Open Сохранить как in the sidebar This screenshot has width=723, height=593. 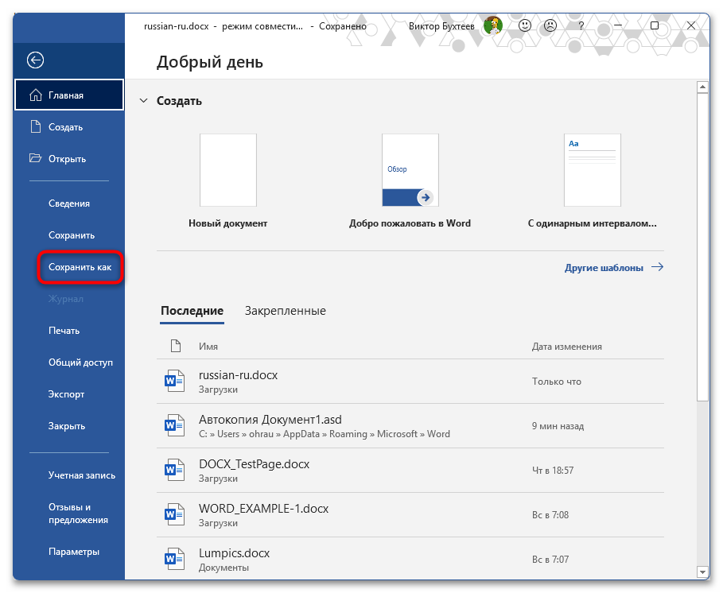[80, 267]
